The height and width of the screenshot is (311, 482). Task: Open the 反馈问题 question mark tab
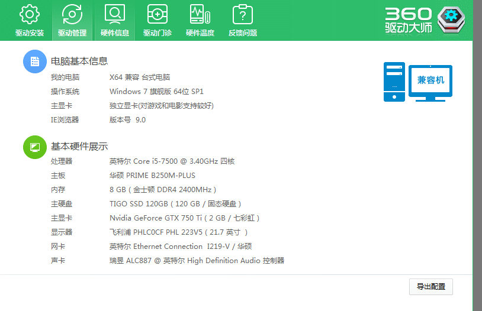(x=243, y=20)
